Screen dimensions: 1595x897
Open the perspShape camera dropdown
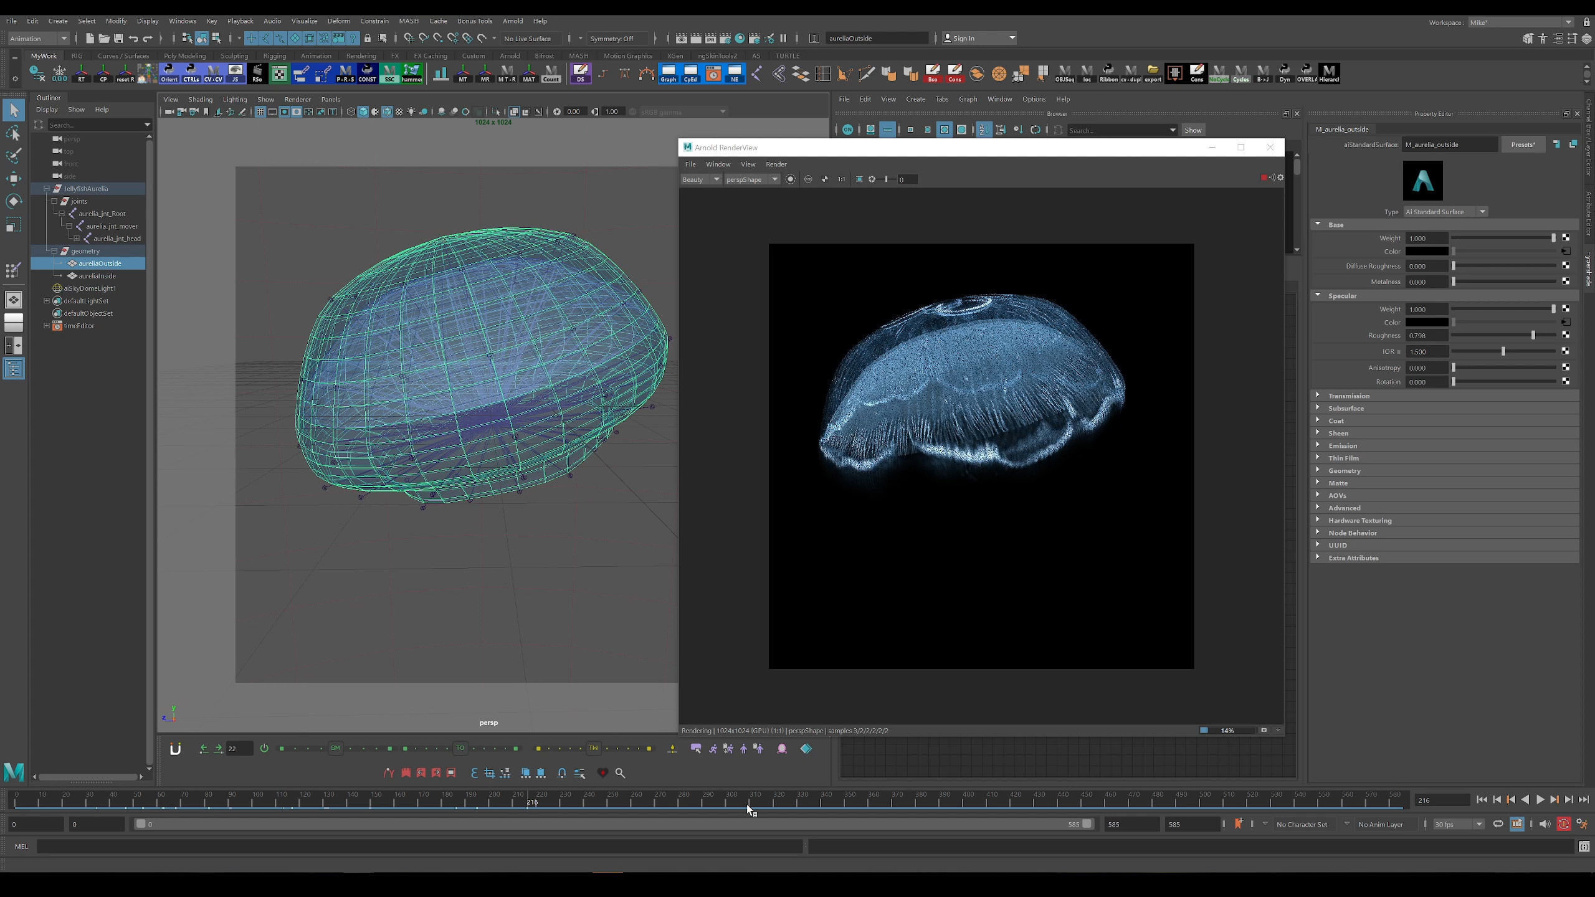pos(752,179)
